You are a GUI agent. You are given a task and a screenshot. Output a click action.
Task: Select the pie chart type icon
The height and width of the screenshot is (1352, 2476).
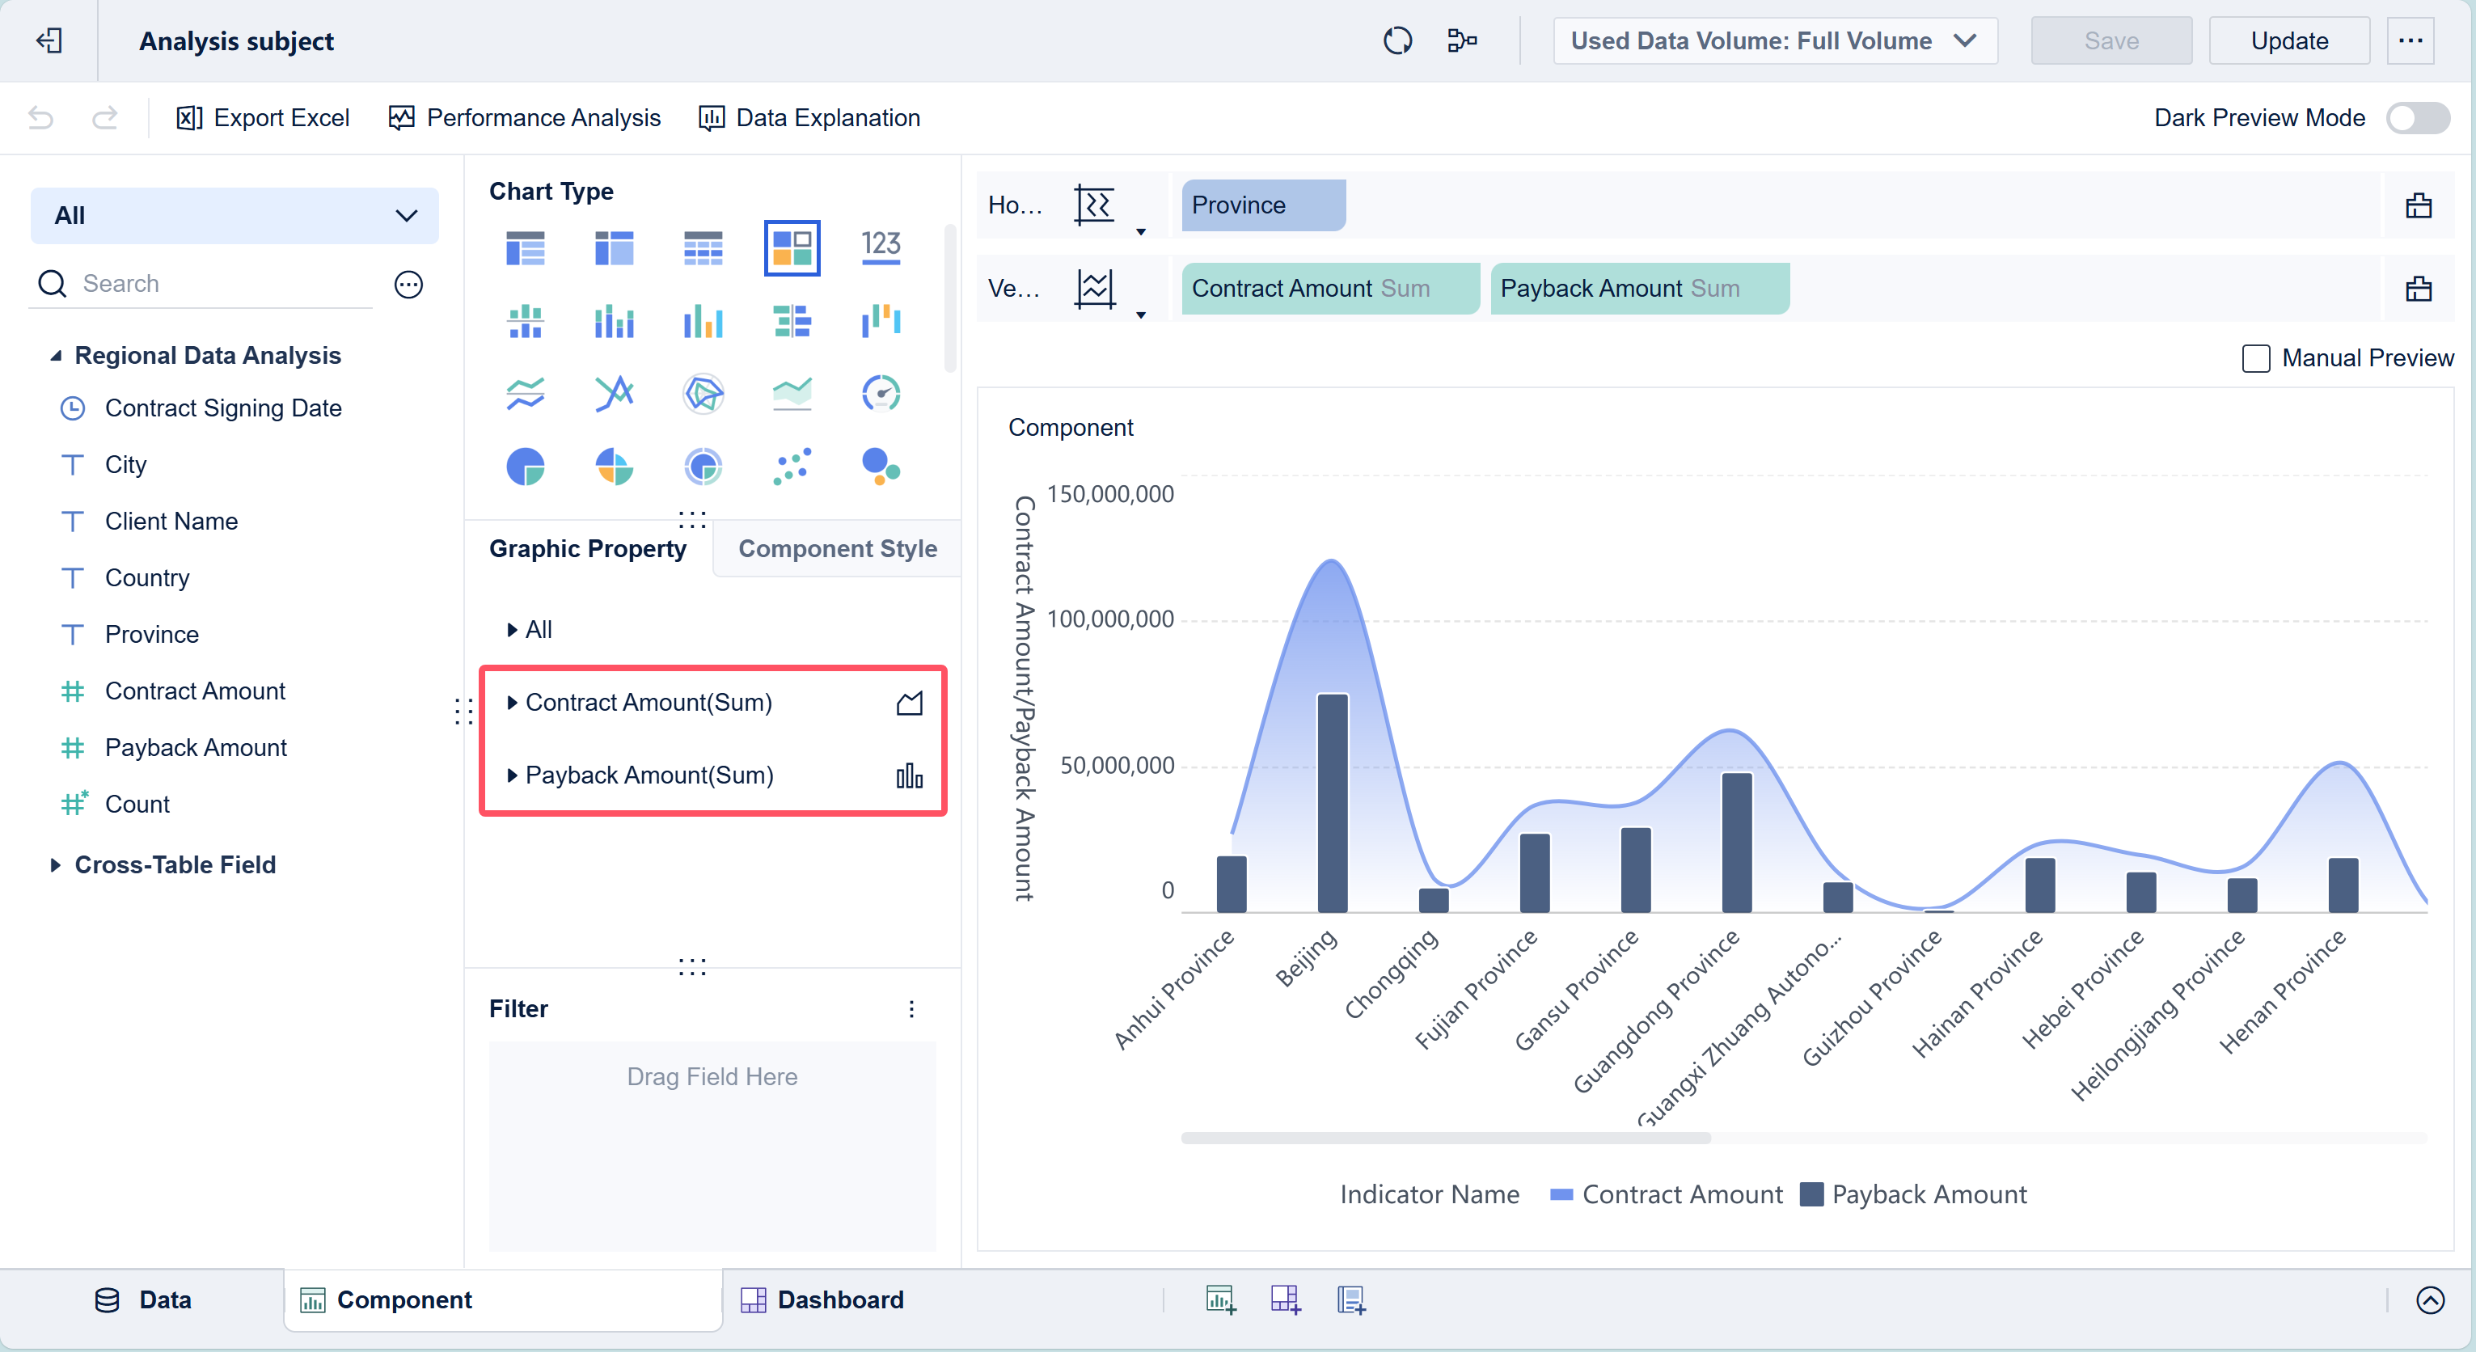point(525,467)
